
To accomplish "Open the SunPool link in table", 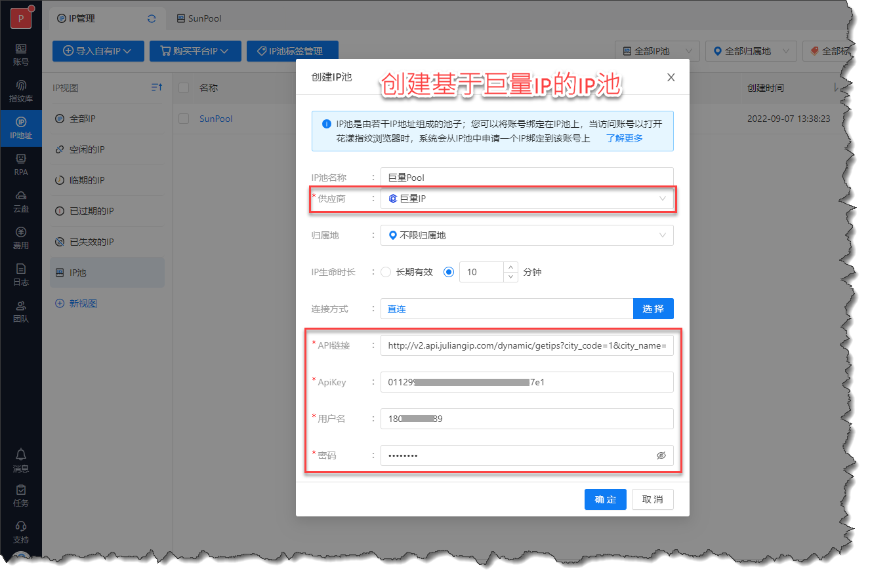I will click(x=216, y=119).
